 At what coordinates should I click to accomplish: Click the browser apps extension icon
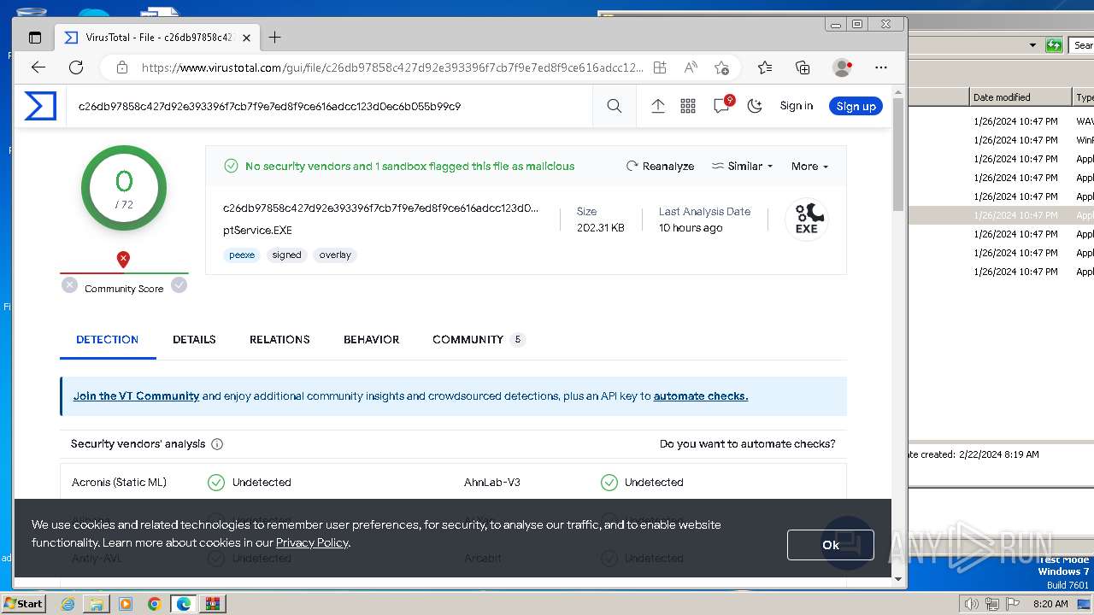coord(660,67)
